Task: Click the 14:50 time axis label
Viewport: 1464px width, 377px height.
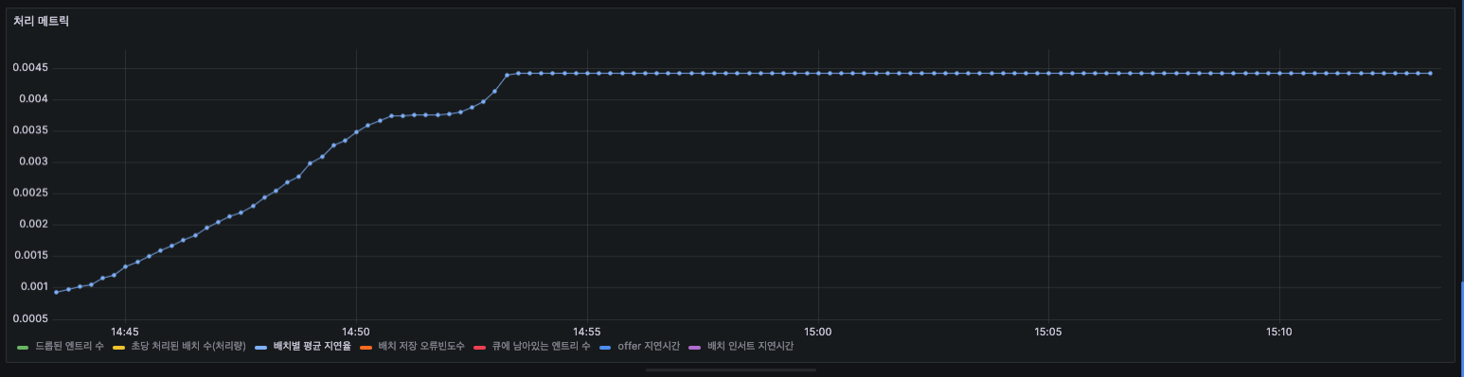Action: (356, 332)
